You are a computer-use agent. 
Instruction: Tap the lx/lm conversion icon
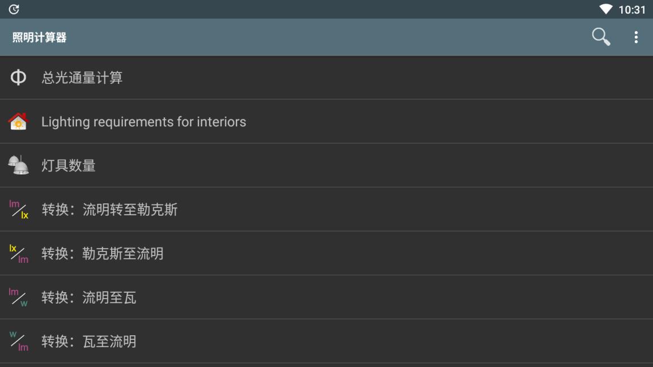(18, 253)
